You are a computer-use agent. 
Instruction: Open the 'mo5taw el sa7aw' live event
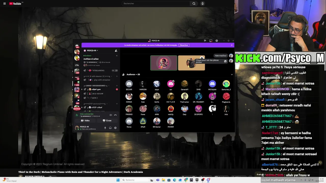pos(91,59)
